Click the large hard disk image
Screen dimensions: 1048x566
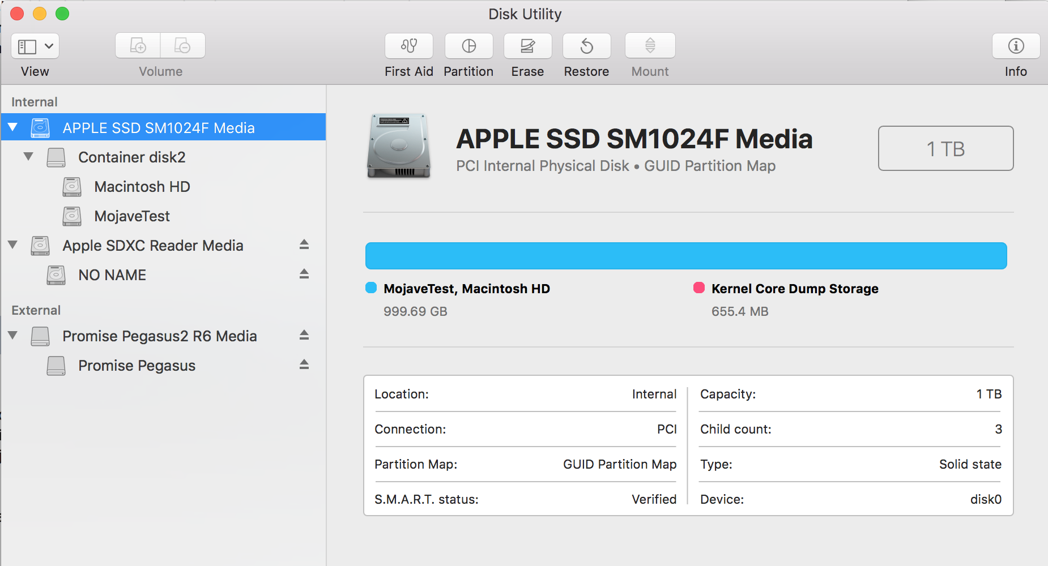click(x=399, y=147)
